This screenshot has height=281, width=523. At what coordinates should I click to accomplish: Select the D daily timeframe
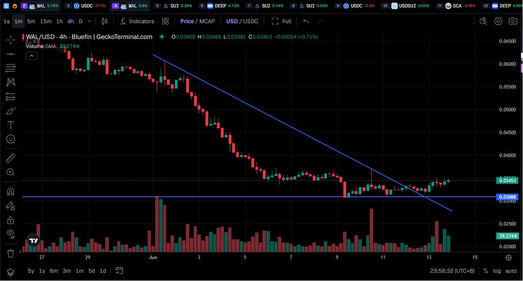(81, 21)
